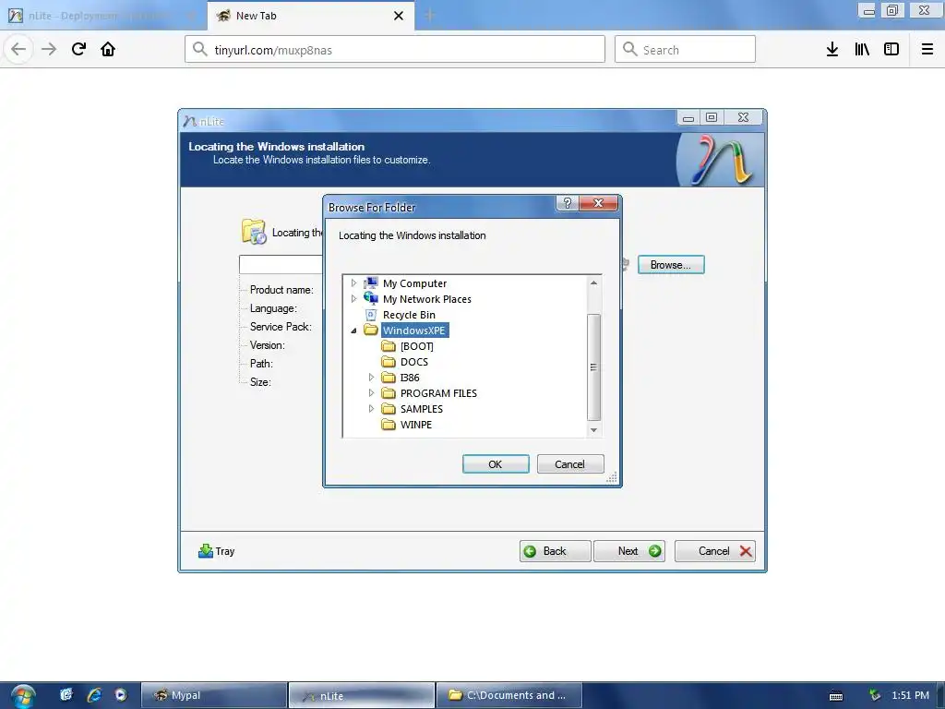Open the library bookshelf icon

(x=862, y=50)
